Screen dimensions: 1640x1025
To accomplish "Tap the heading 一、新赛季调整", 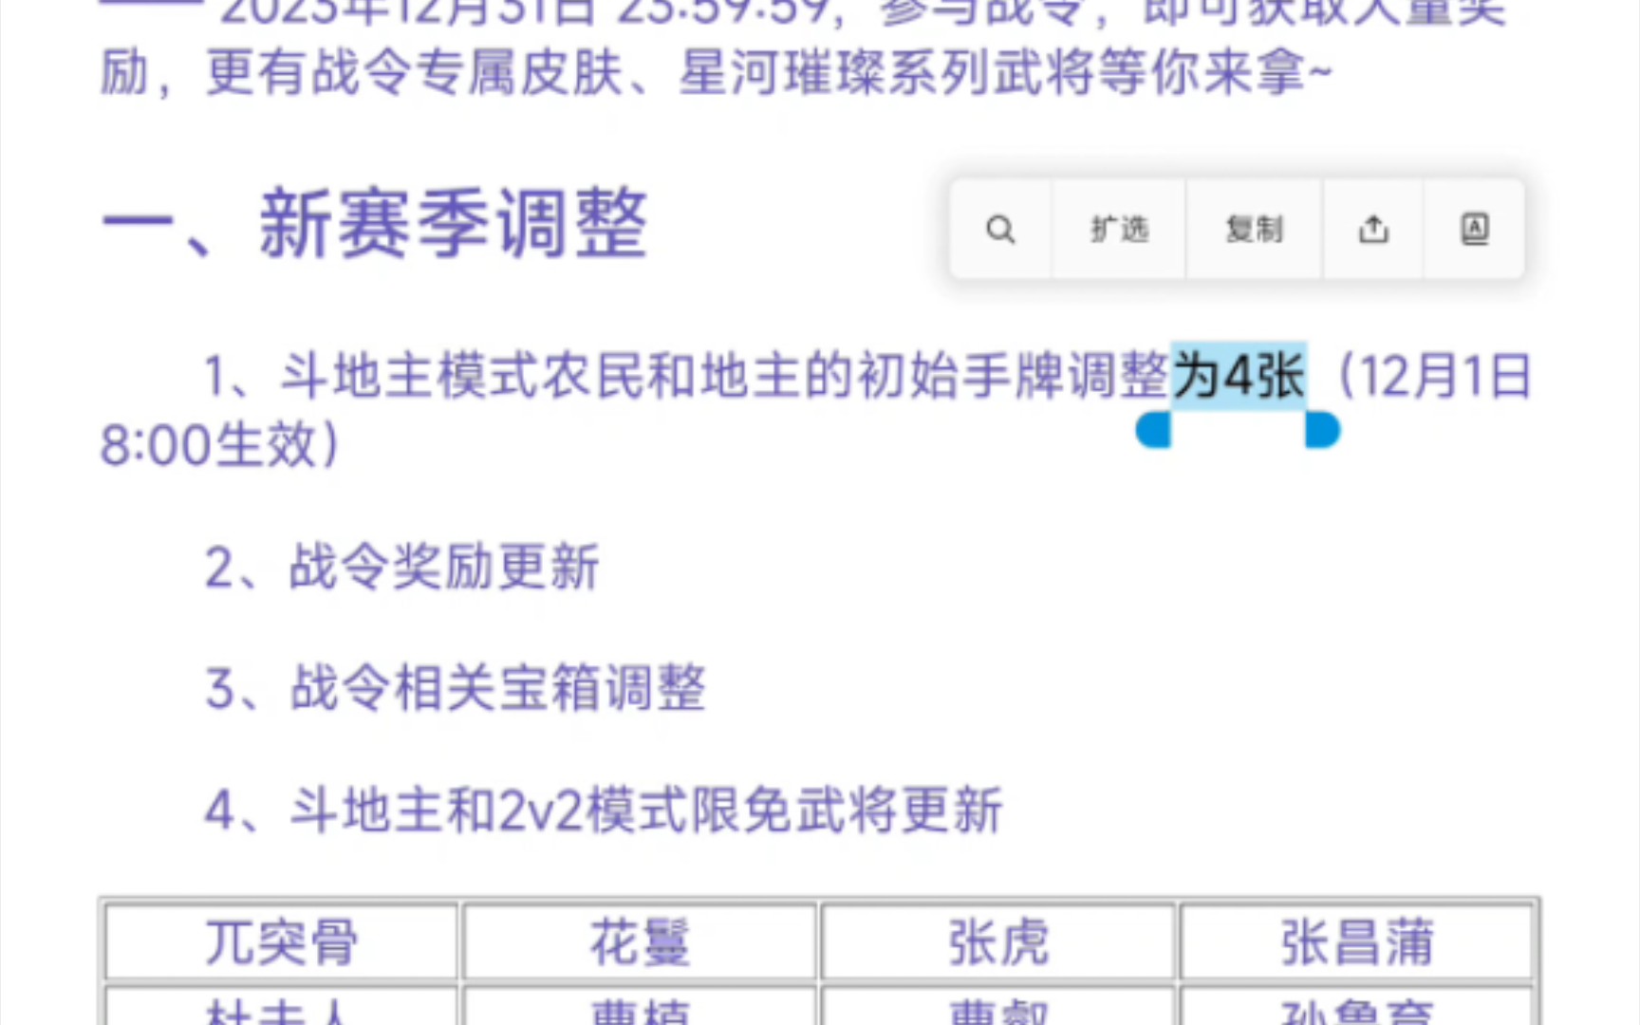I will pos(375,224).
